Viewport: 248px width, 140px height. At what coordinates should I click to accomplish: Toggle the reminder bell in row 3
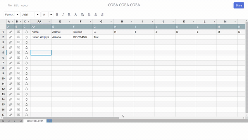click(27, 42)
